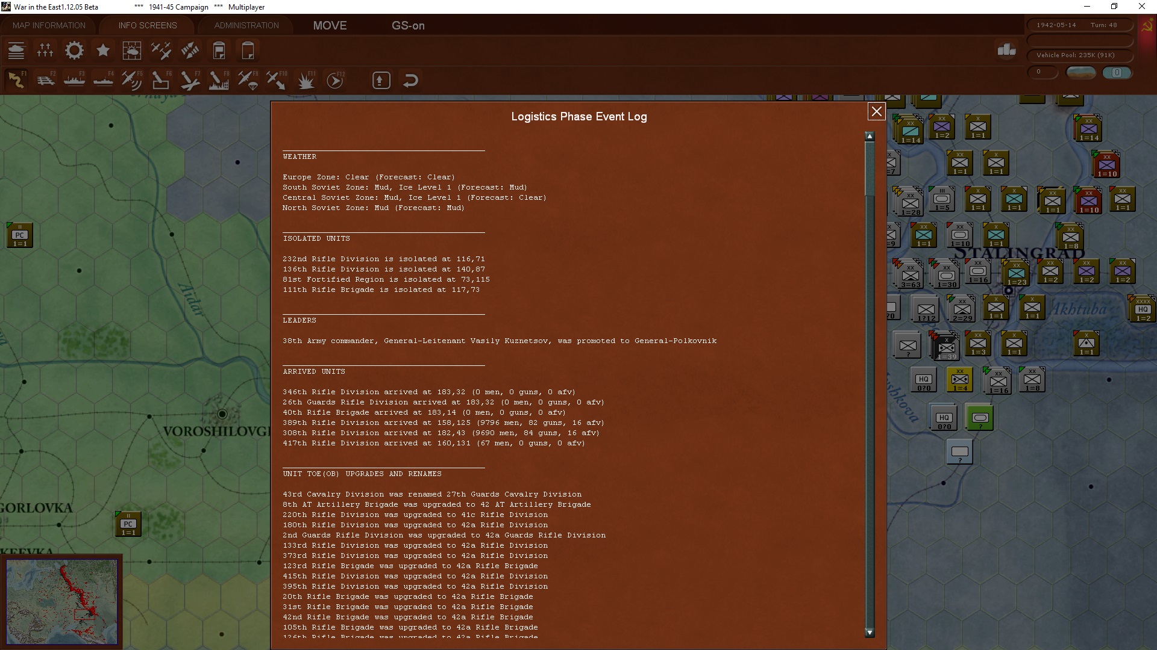Viewport: 1157px width, 650px height.
Task: Open the weather map icon
Action: coord(132,51)
